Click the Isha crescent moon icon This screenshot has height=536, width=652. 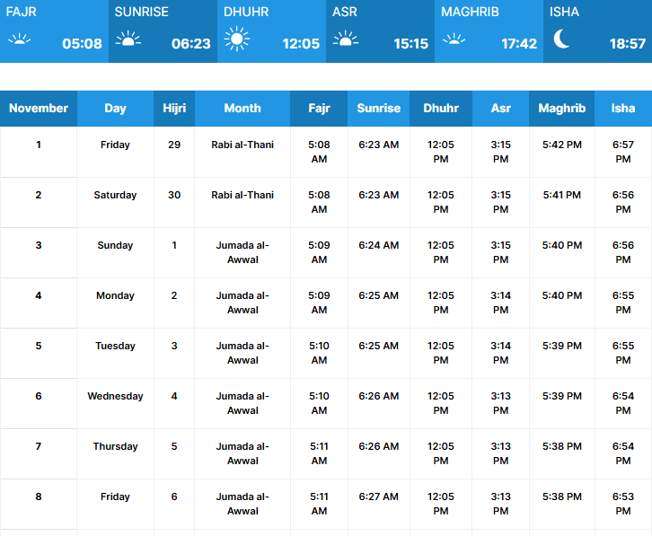point(562,39)
